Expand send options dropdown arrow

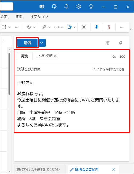coord(42,43)
